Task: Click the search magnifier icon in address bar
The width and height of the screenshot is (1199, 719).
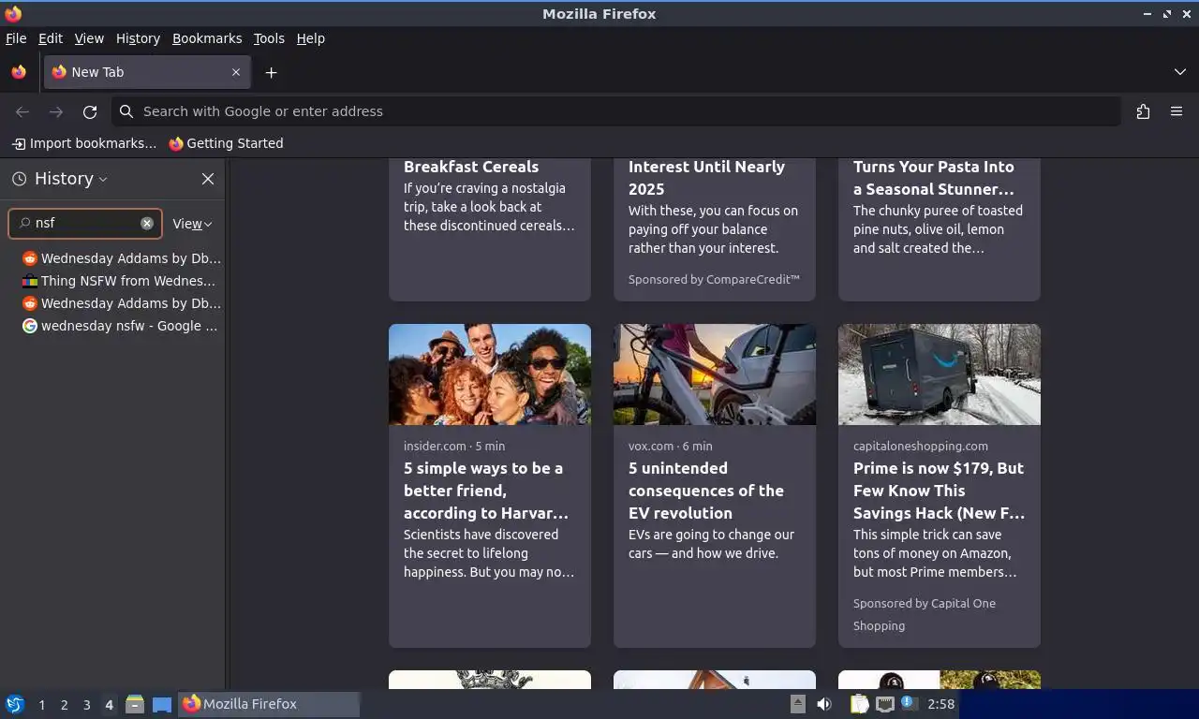Action: (x=126, y=111)
